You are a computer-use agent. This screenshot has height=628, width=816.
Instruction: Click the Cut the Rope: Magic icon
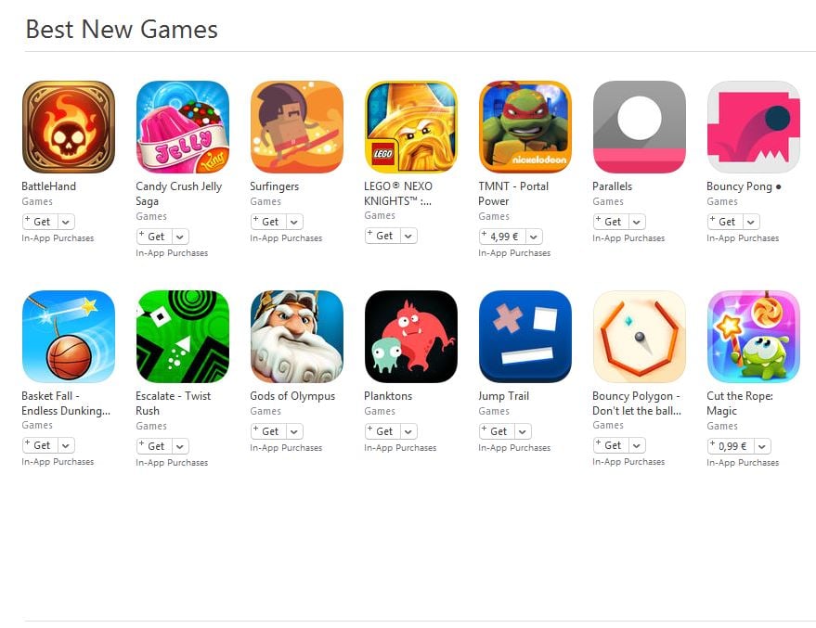point(754,337)
